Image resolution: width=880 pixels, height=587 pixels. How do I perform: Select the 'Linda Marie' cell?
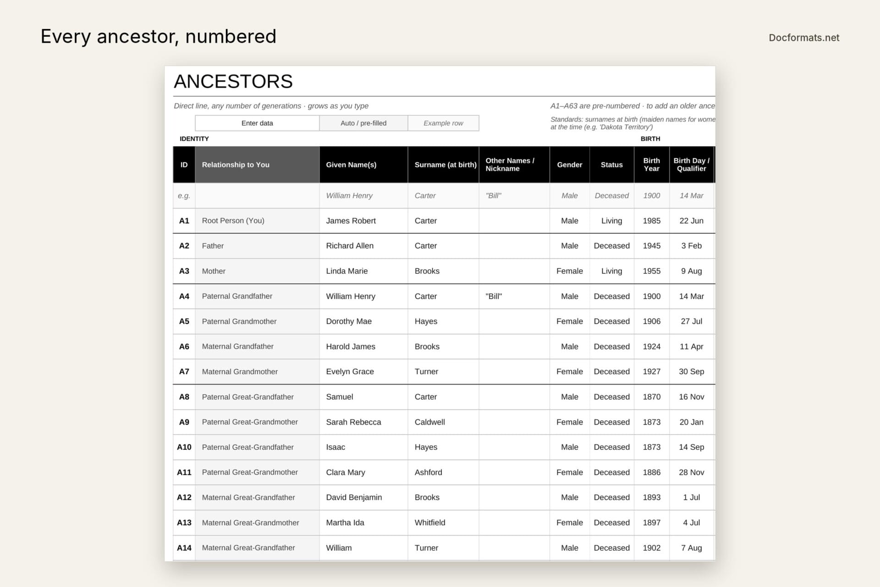pos(363,271)
